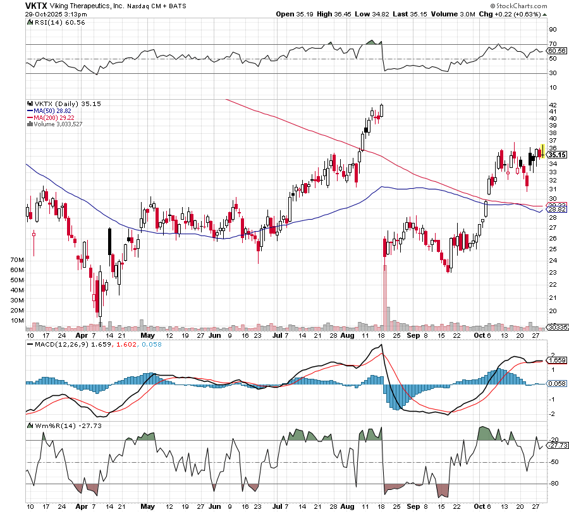Click the candlestick icon beside VKTX (Daily)
This screenshot has width=569, height=512.
pos(29,104)
